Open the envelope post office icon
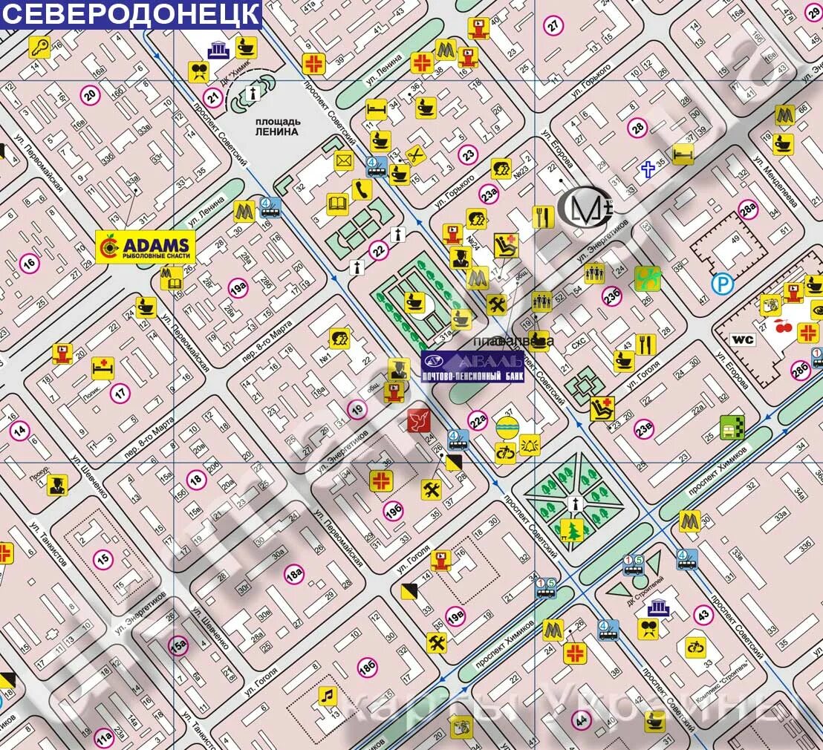This screenshot has height=750, width=823. [344, 160]
